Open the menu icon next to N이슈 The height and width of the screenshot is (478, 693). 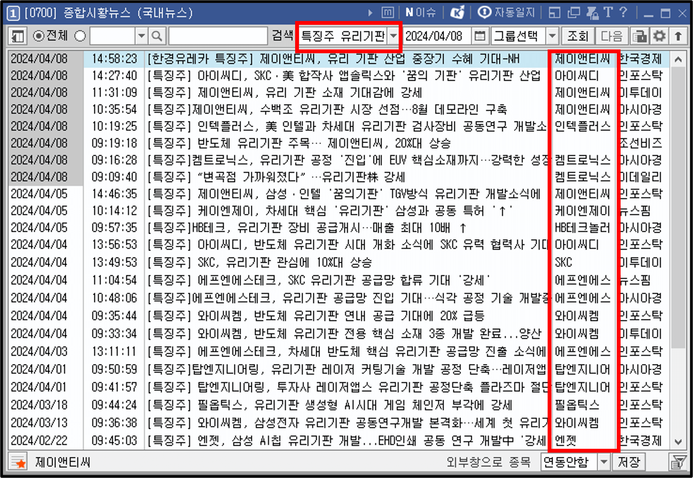(x=387, y=13)
